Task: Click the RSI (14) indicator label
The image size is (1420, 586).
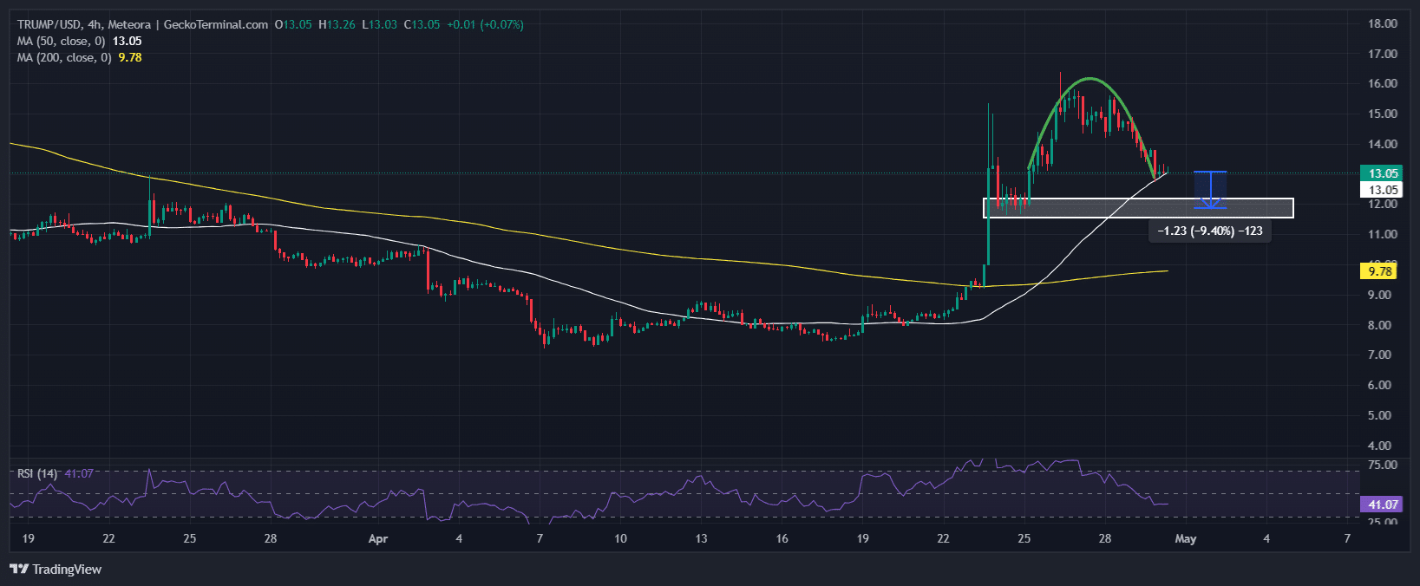Action: 37,473
